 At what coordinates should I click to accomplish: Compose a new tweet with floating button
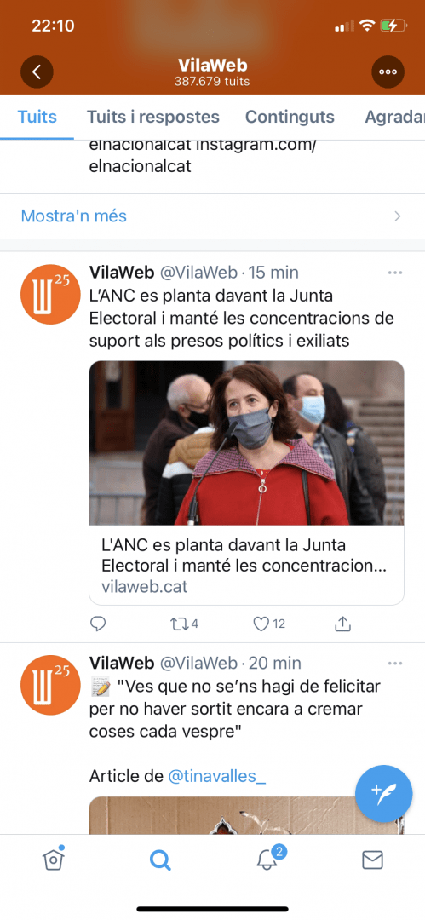pyautogui.click(x=384, y=794)
